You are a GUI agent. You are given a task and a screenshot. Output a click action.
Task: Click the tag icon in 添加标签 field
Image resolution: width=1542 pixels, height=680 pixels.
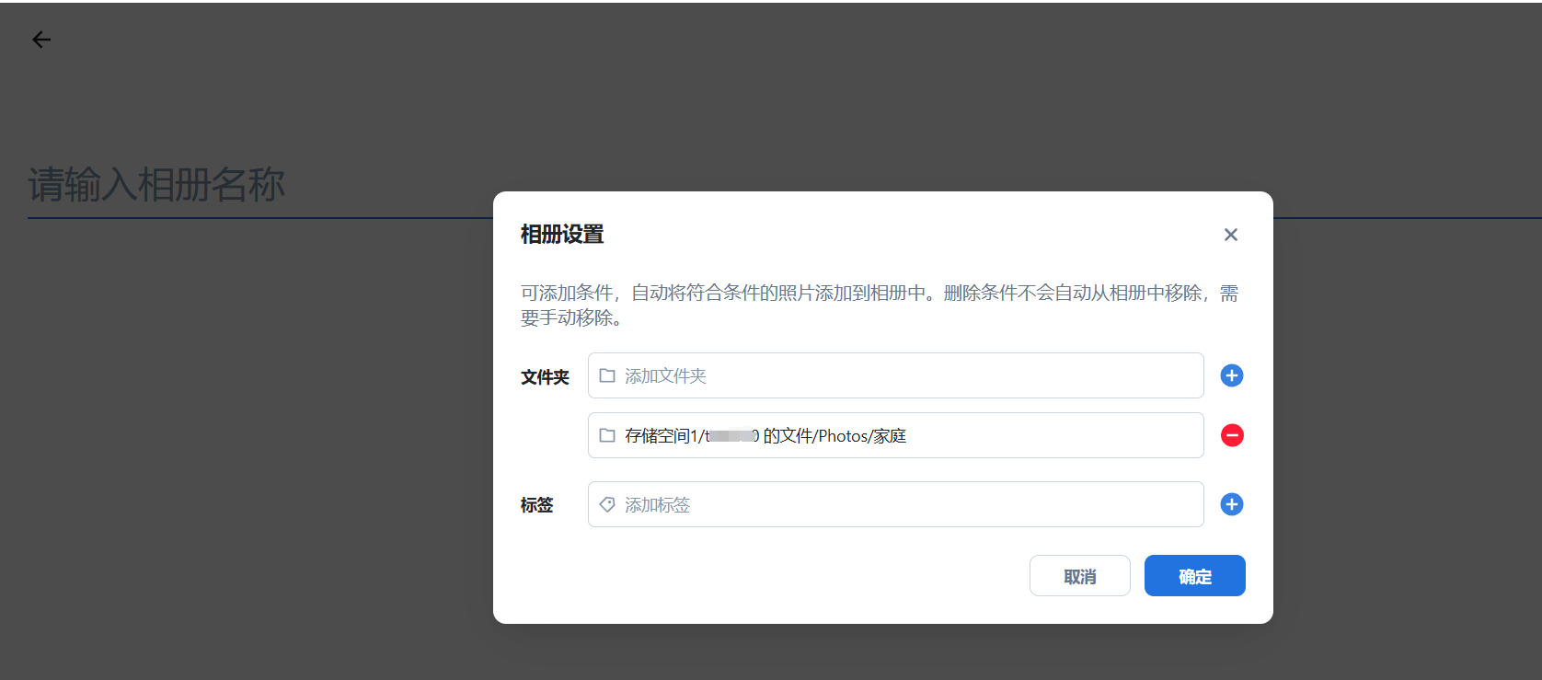pos(607,504)
